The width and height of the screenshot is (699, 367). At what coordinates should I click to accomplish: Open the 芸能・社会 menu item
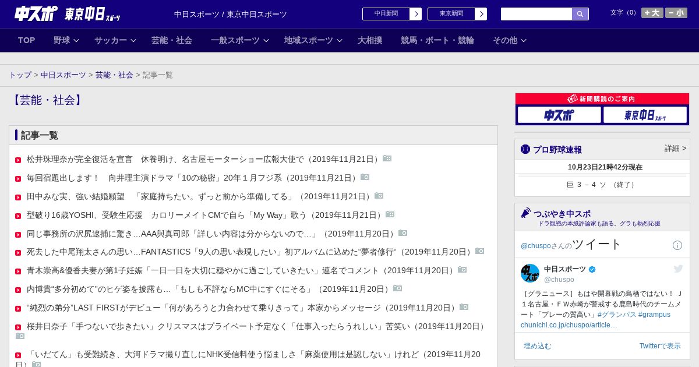coord(172,40)
